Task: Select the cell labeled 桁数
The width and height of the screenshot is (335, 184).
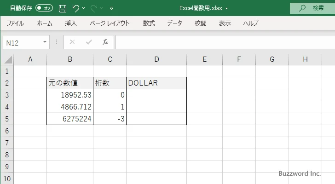Action: [110, 83]
